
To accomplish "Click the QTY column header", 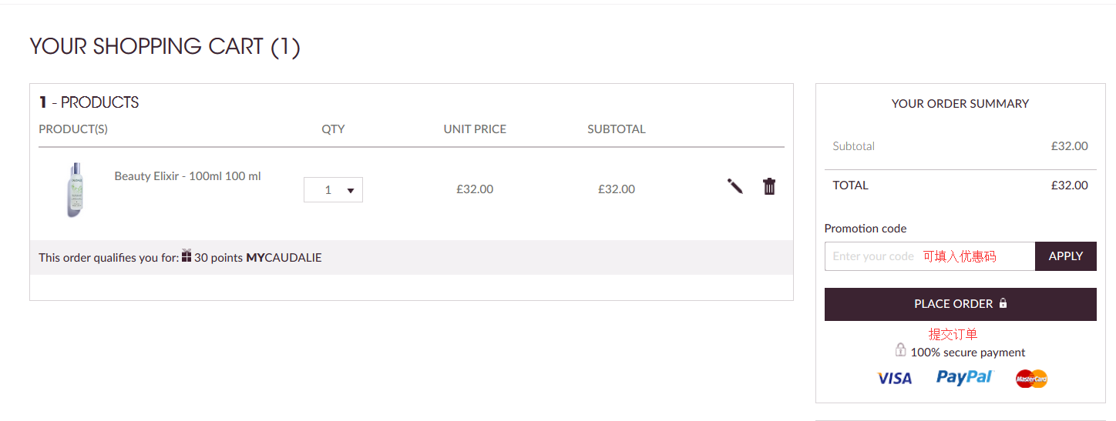I will [x=333, y=129].
